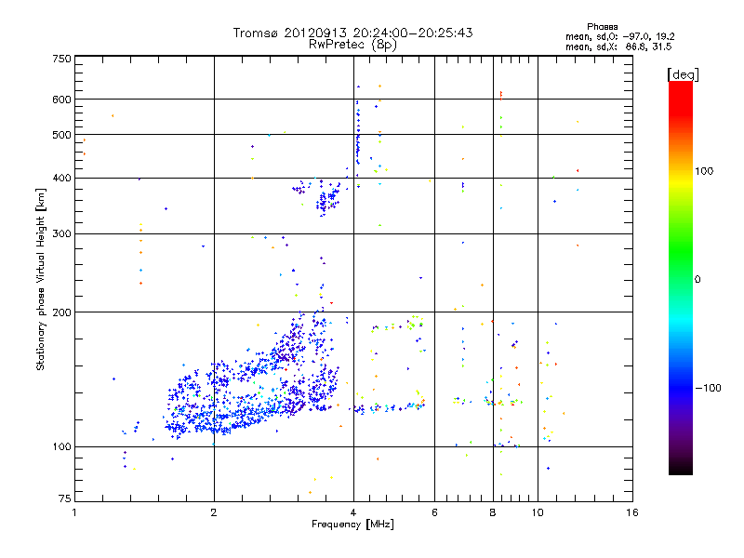Click the x-axis label 'Frequency [MHz]'
This screenshot has height=558, width=744.
[x=352, y=525]
